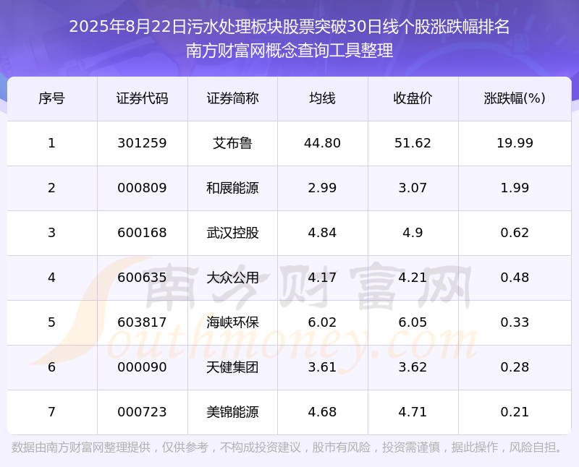Image resolution: width=579 pixels, height=467 pixels.
Task: Click row number 1 in 序号 column
Action: (x=51, y=143)
